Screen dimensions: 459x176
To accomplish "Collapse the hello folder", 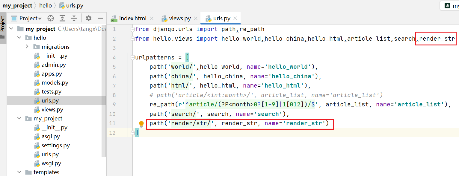I will (x=19, y=38).
